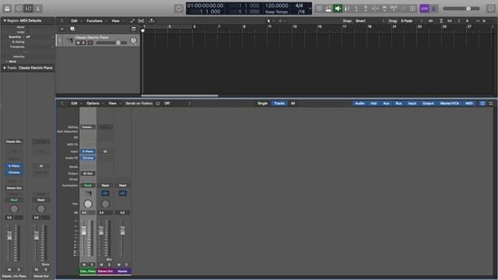Open the LCD display mode dropdown arrow
The image size is (498, 280).
[x=310, y=9]
